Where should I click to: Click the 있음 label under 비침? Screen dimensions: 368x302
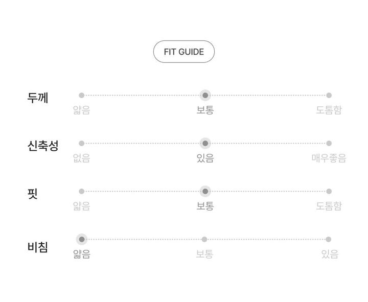(330, 254)
